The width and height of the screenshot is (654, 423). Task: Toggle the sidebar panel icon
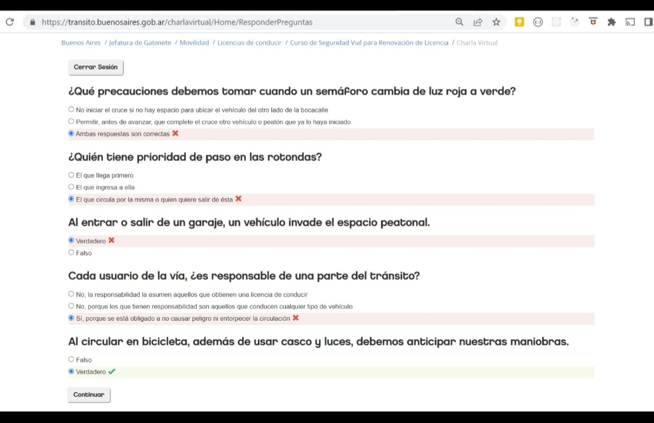click(647, 21)
